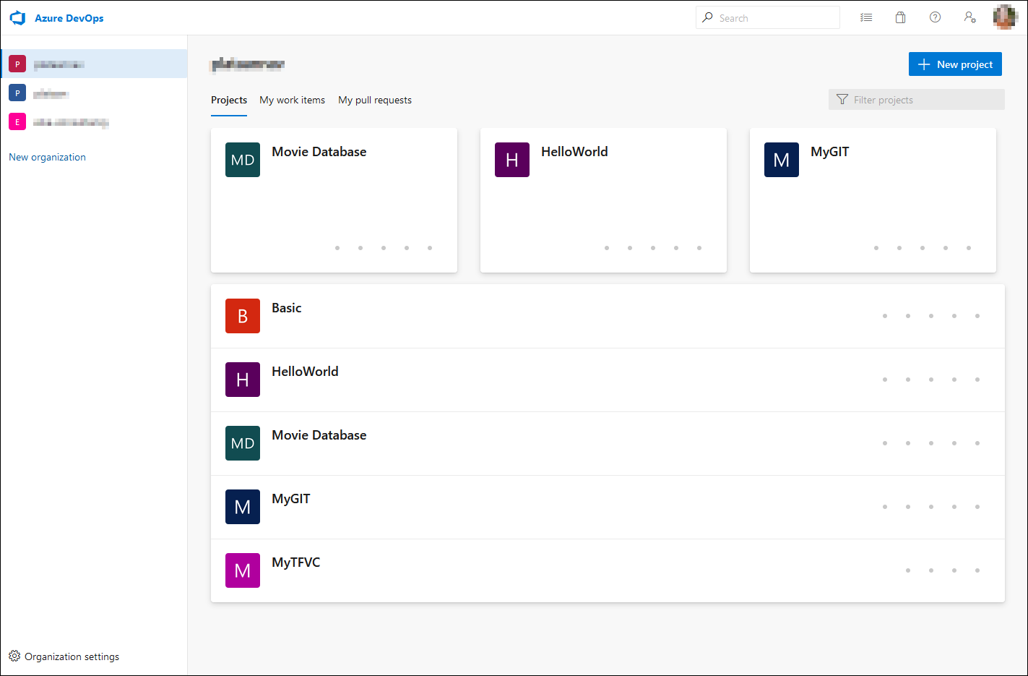Click the magenta M avatar of MyTFVC
Screen dimensions: 1028x676
243,570
